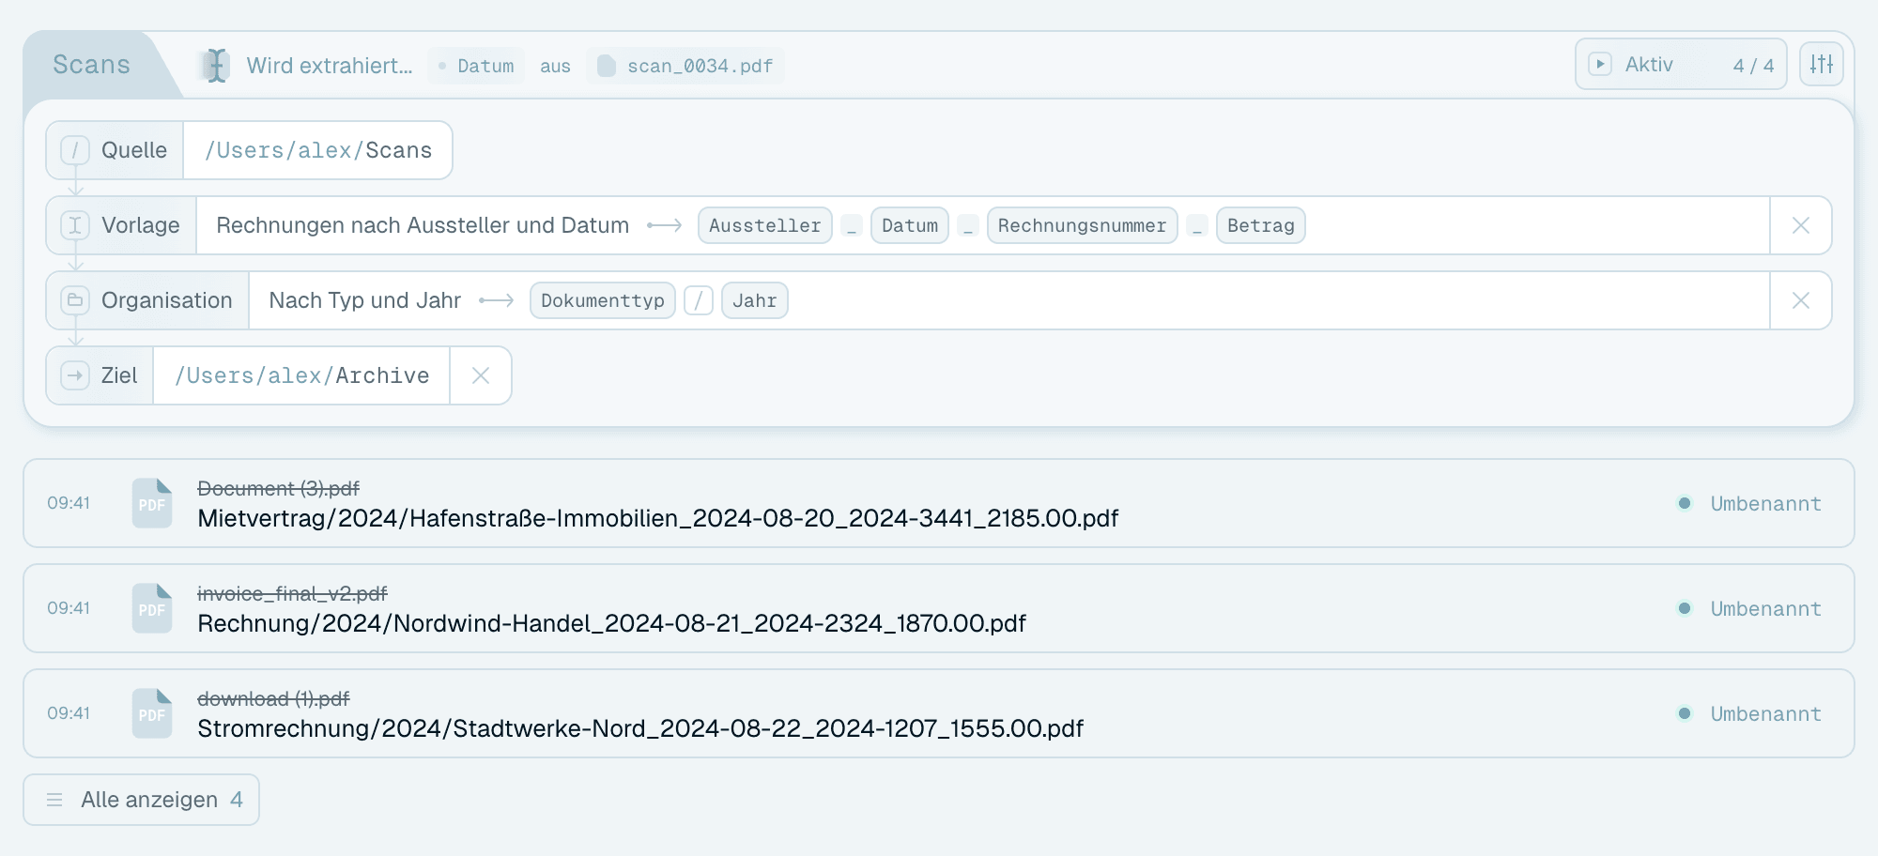This screenshot has width=1878, height=856.
Task: Remove the Organisation row with X
Action: tap(1801, 300)
